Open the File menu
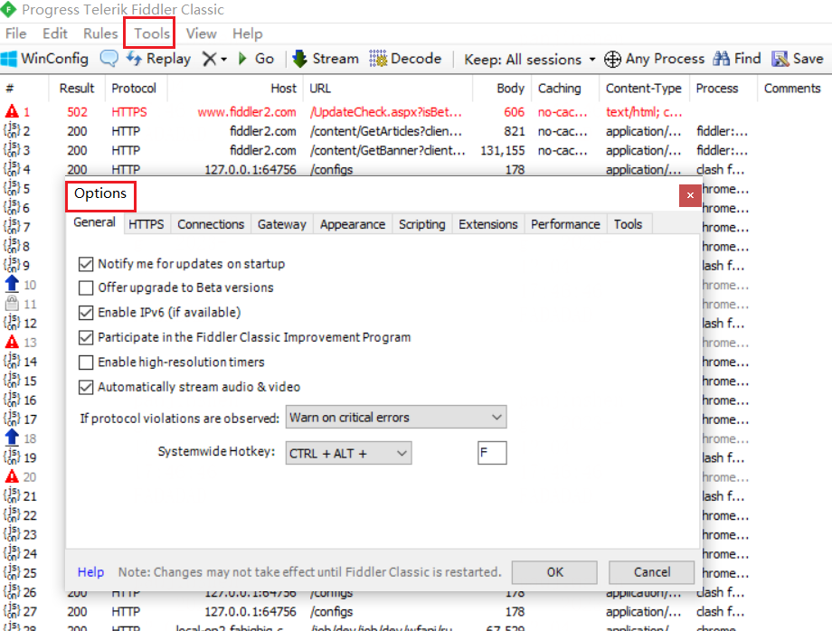832x631 pixels. tap(16, 34)
